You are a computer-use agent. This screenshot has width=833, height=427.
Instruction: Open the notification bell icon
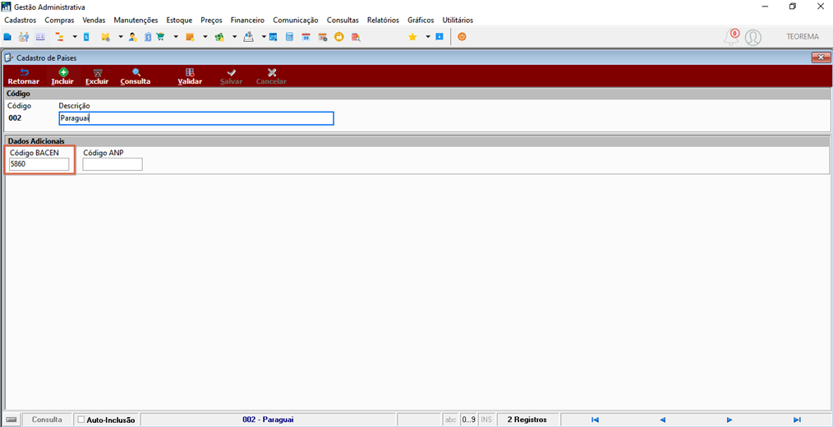(732, 37)
